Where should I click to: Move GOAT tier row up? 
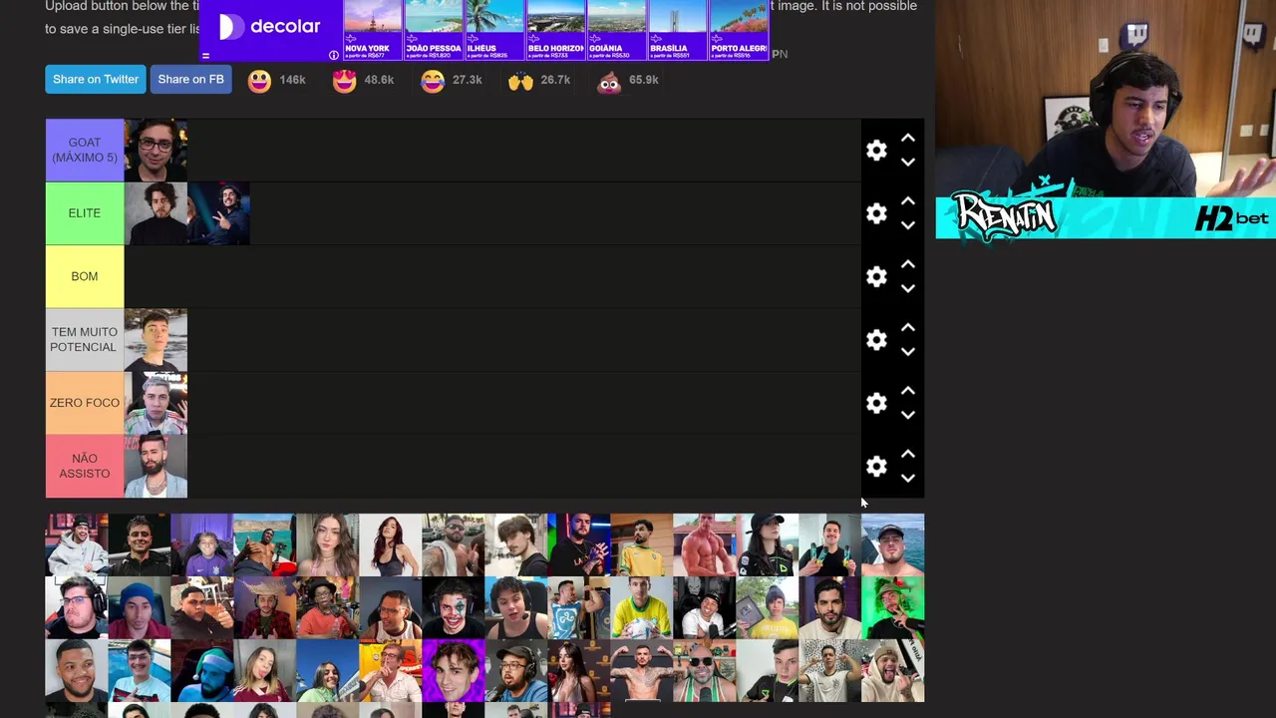[908, 138]
